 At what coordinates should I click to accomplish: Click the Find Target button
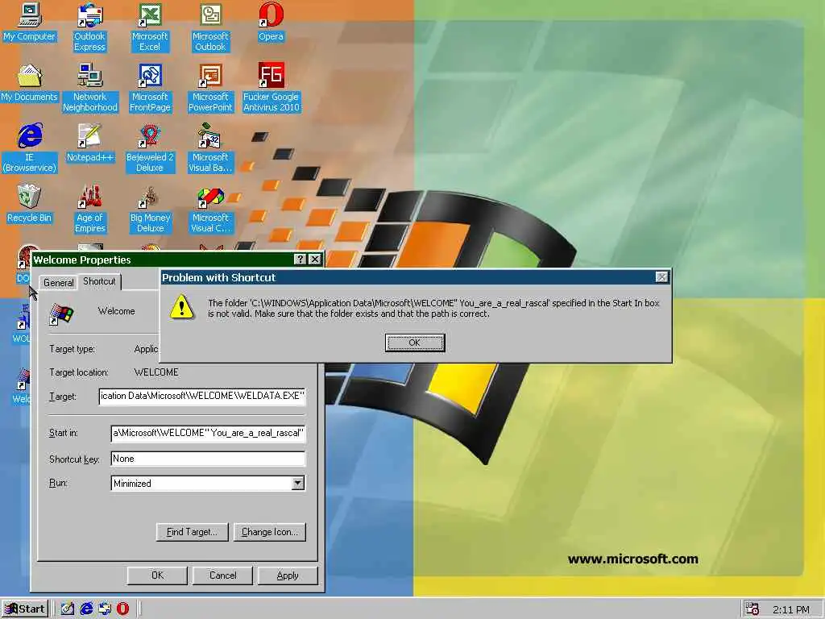tap(192, 532)
